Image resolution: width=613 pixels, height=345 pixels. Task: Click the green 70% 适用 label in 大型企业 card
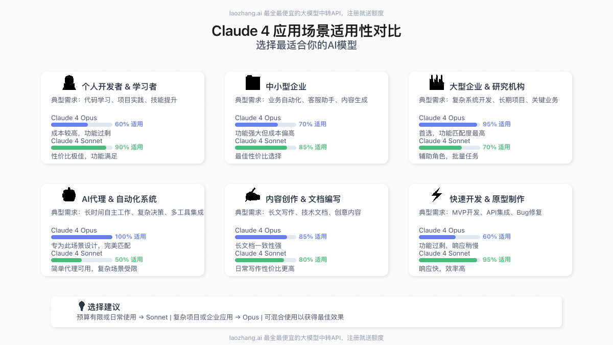tap(497, 147)
